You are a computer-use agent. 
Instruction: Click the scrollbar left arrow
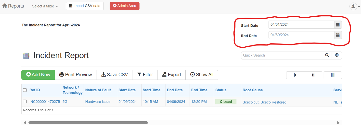pyautogui.click(x=25, y=123)
